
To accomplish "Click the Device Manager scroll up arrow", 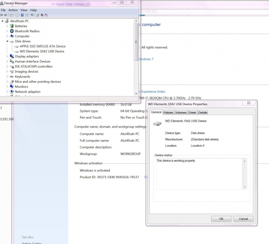I will pos(136,21).
